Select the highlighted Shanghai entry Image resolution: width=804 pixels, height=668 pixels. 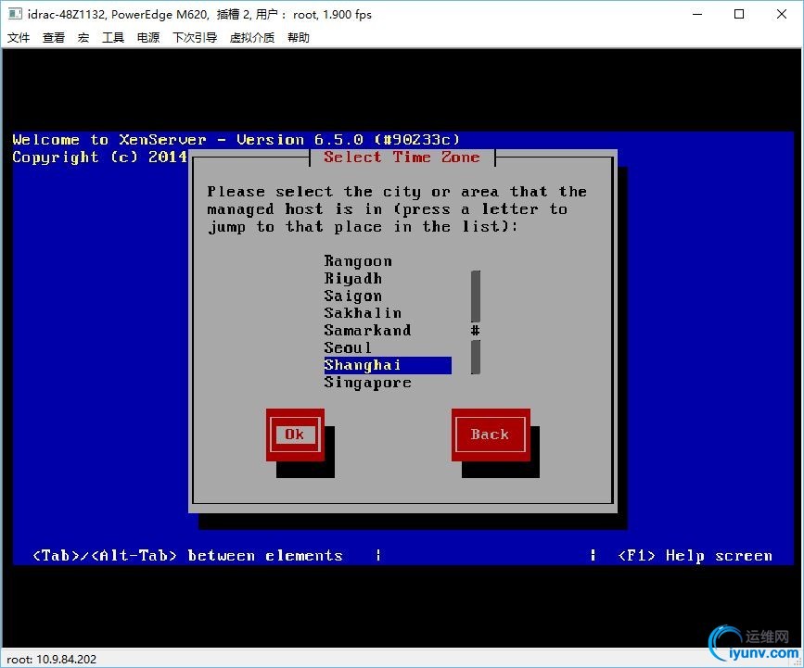[388, 365]
